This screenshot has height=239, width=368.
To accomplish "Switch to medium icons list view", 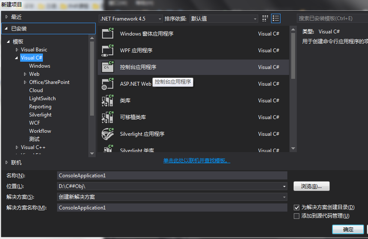I will pyautogui.click(x=276, y=18).
